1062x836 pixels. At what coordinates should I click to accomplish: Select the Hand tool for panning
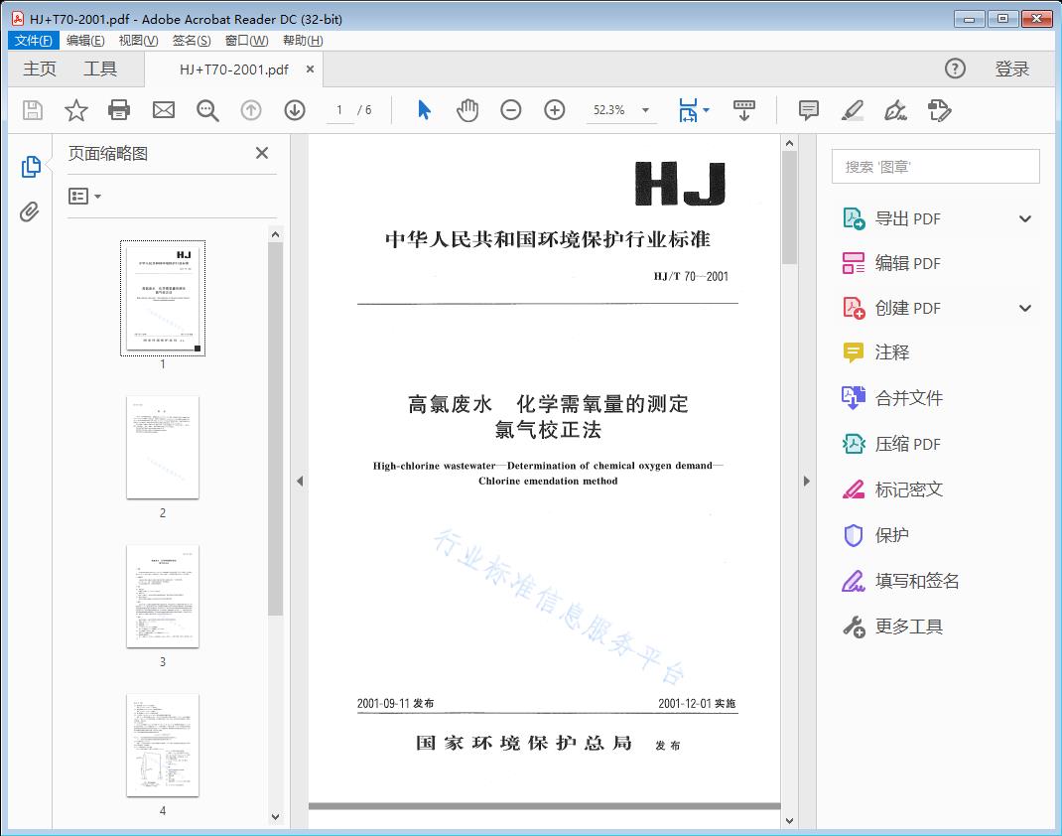point(466,110)
